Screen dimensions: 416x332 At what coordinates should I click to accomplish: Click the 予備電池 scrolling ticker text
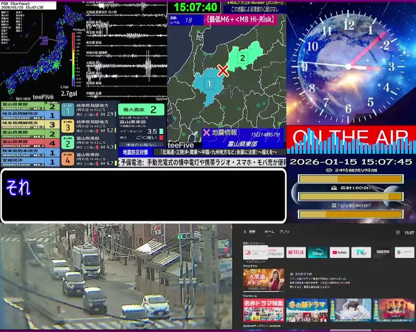202,162
